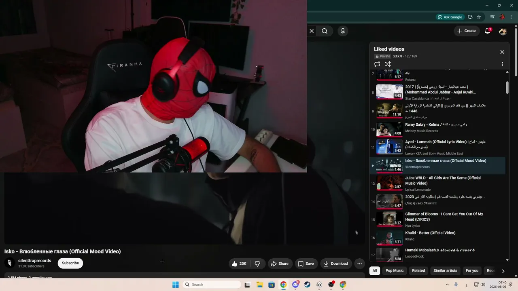The width and height of the screenshot is (518, 291).
Task: Select the All filter chip
Action: [x=375, y=271]
